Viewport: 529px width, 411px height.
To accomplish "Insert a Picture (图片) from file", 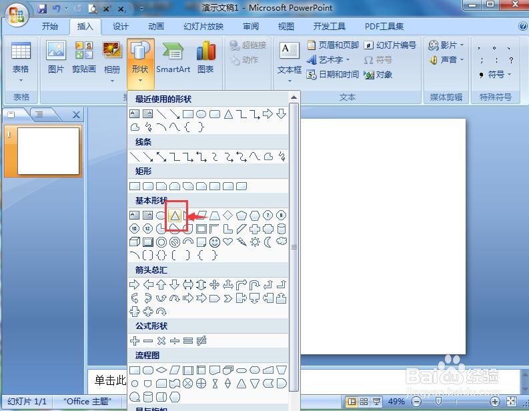I will coord(55,57).
